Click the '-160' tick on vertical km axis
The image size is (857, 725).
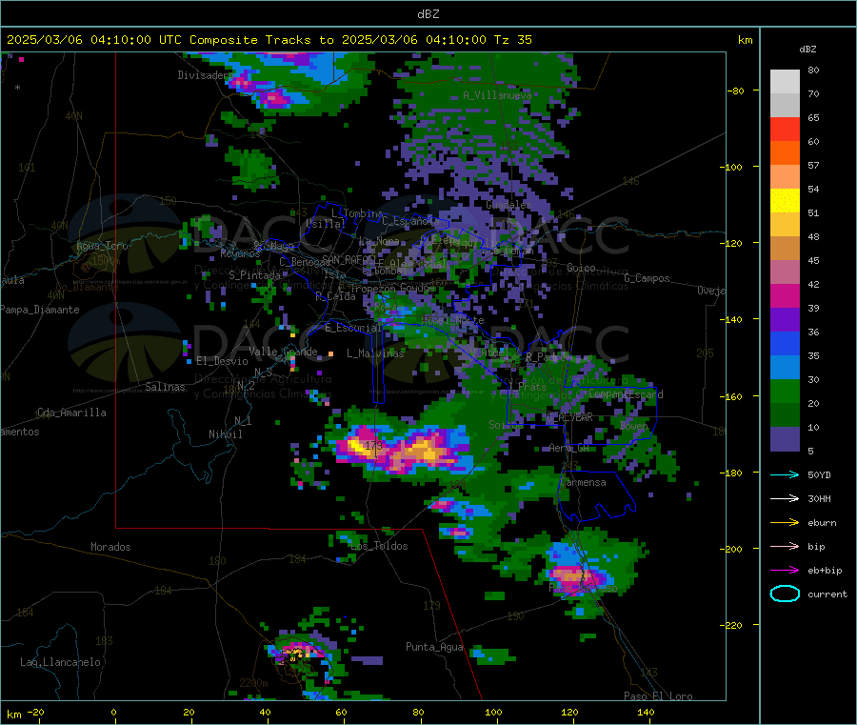coord(733,396)
